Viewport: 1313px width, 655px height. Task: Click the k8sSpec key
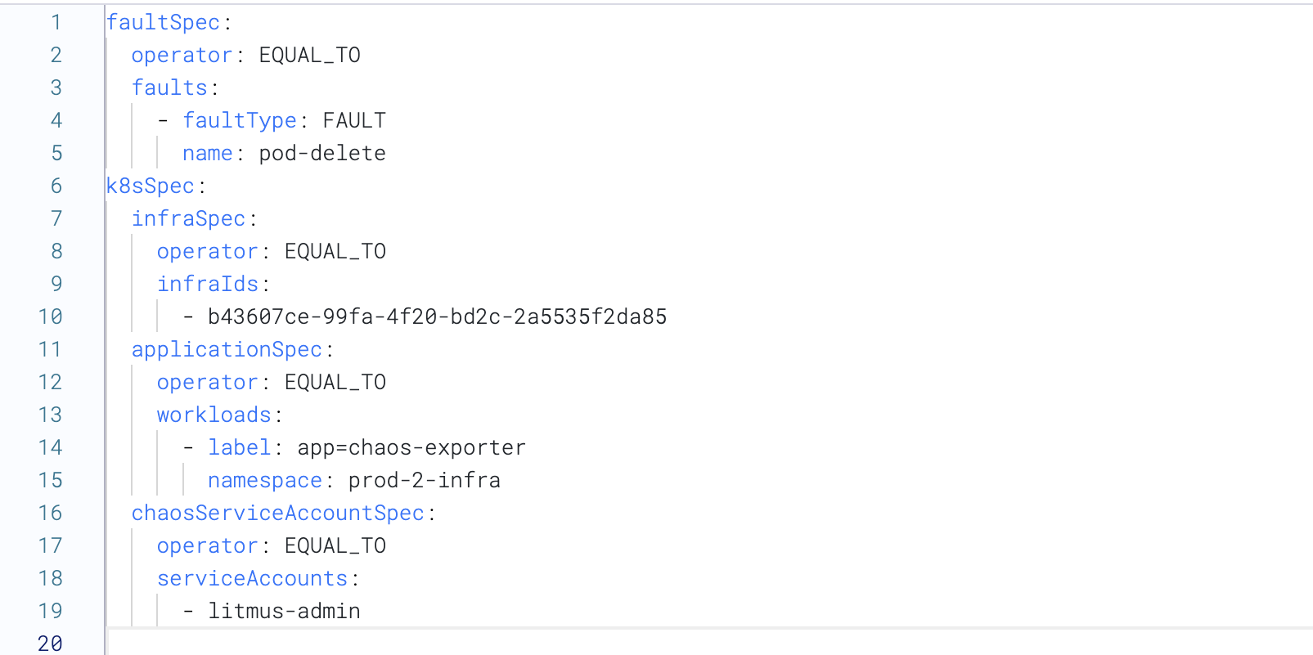pos(150,186)
